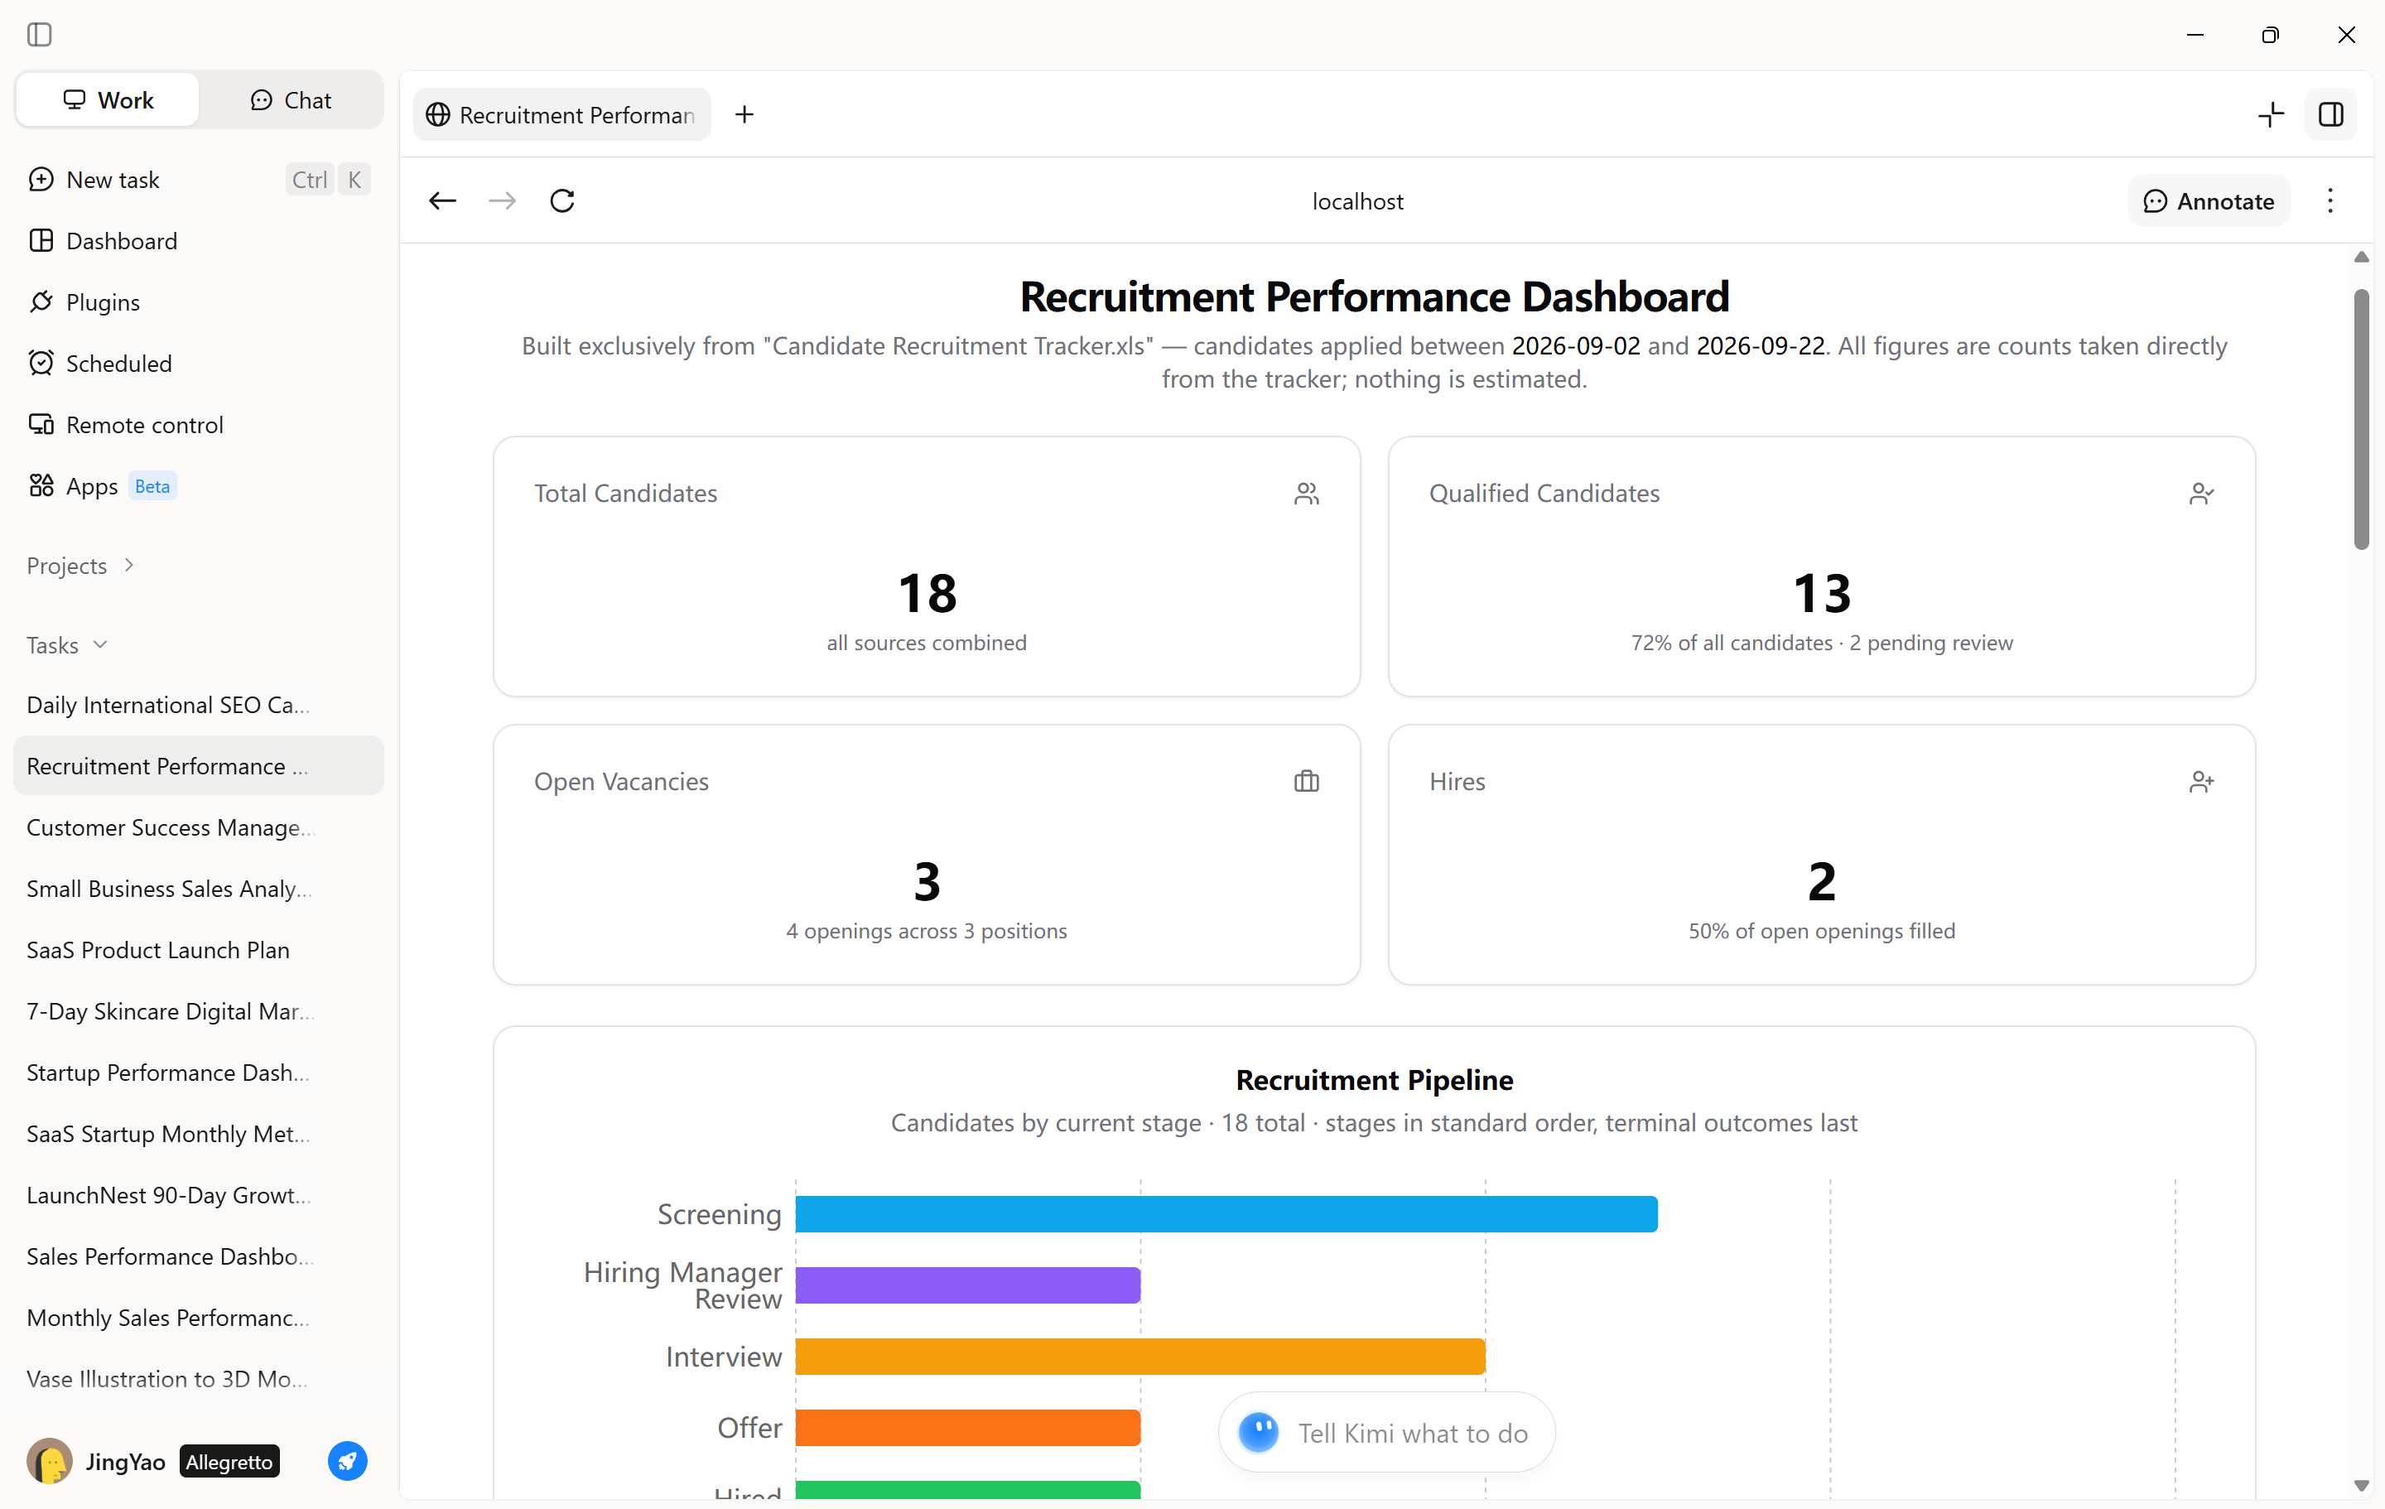
Task: Click the Tell Kimi what to do field
Action: click(1385, 1433)
